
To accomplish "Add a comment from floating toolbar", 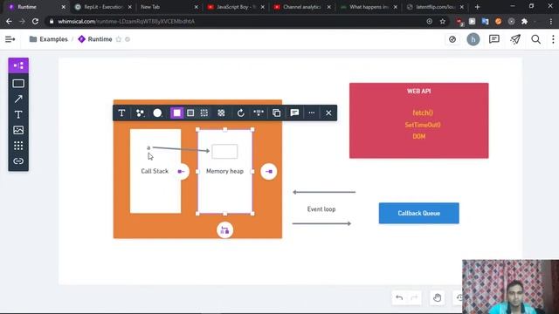I will (x=294, y=113).
